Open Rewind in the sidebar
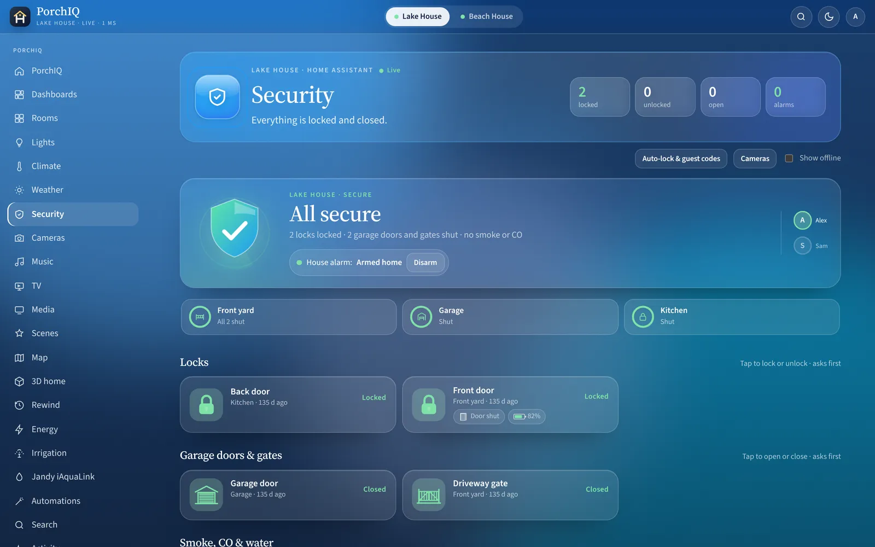This screenshot has width=875, height=547. 73,405
